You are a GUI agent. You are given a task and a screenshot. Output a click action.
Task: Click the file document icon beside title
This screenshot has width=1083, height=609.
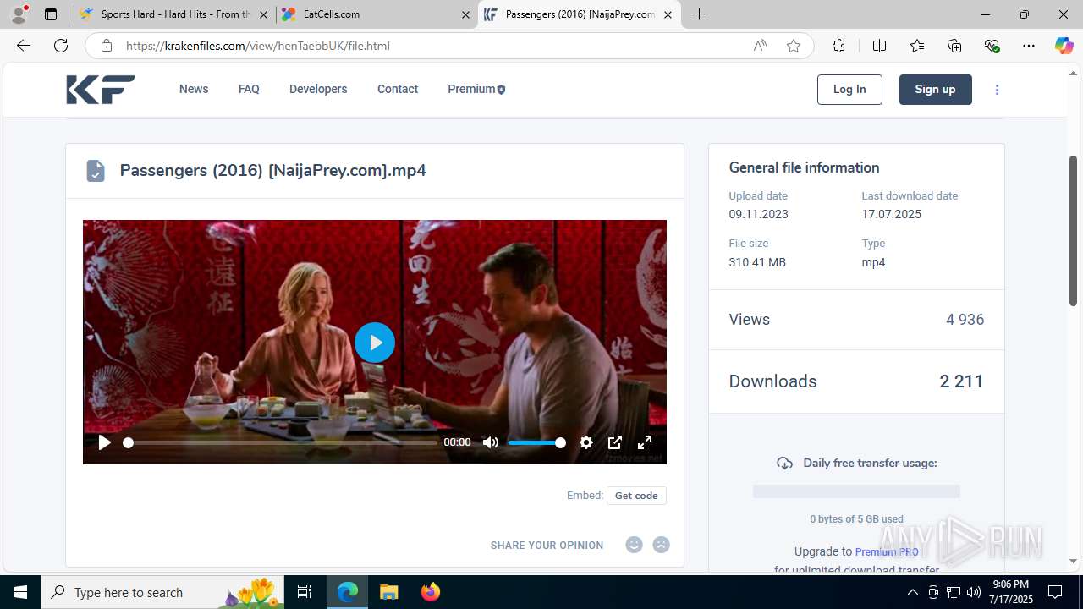[96, 171]
